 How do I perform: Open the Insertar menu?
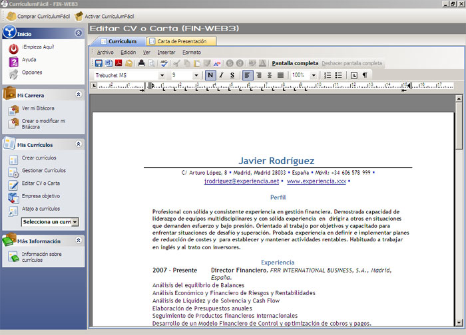tap(166, 53)
